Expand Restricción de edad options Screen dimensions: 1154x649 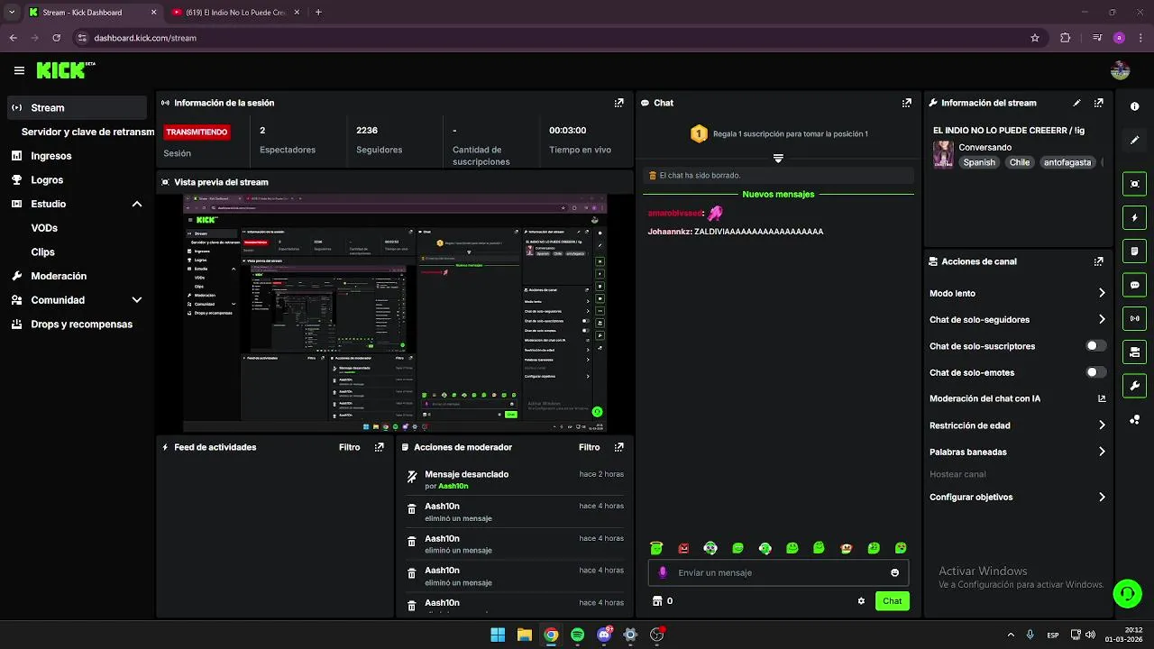1102,425
